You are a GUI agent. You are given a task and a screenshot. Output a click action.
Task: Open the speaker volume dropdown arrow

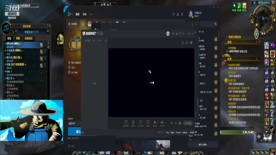pos(165,123)
